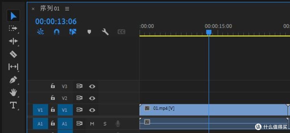Toggle sync lock for V2
The height and width of the screenshot is (133, 290).
coord(79,98)
